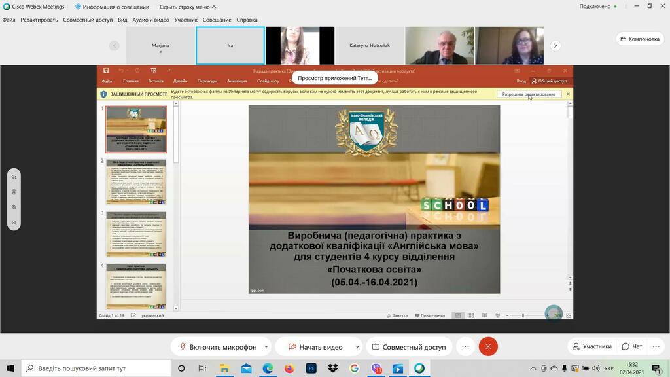Open the Участник menu
The height and width of the screenshot is (377, 670).
point(186,20)
